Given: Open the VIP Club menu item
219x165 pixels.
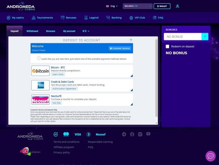Looking at the screenshot, I should 137,18.
